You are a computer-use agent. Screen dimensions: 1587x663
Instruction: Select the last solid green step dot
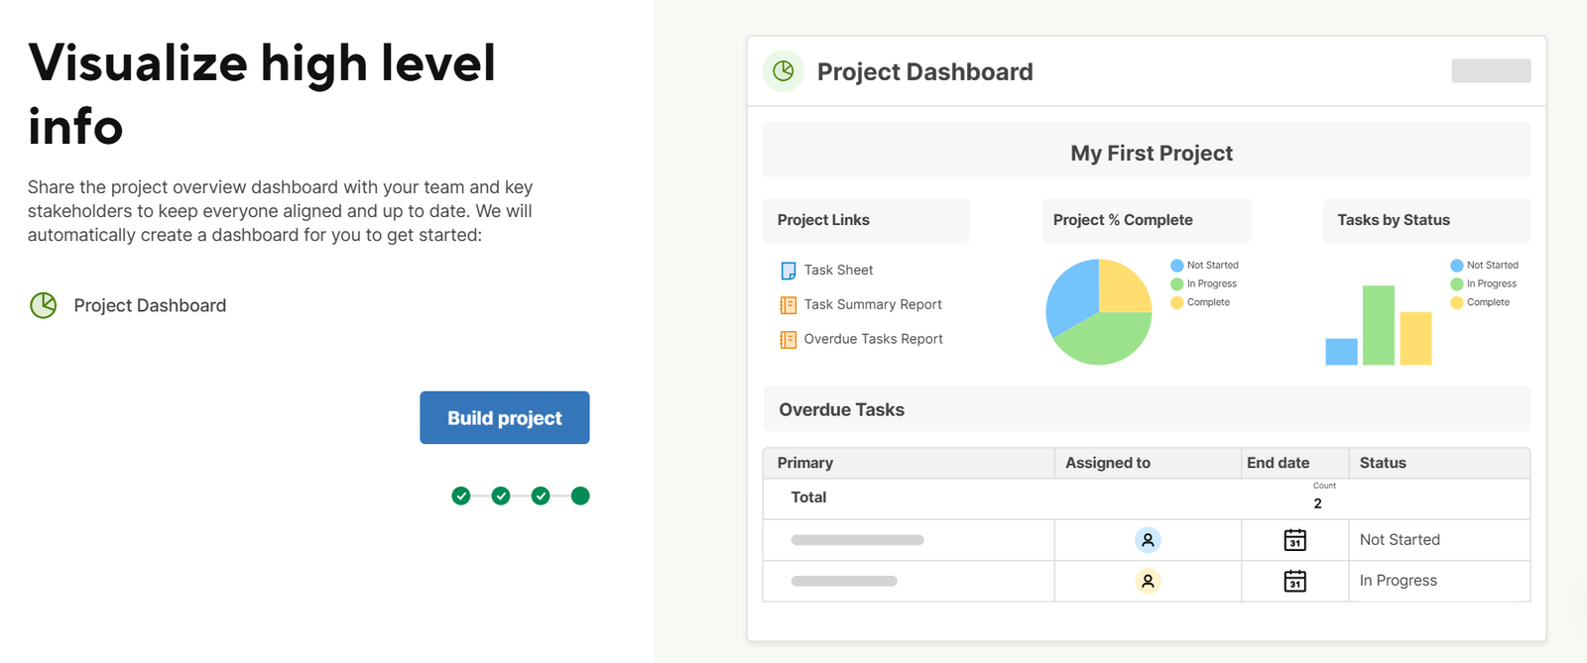coord(580,496)
